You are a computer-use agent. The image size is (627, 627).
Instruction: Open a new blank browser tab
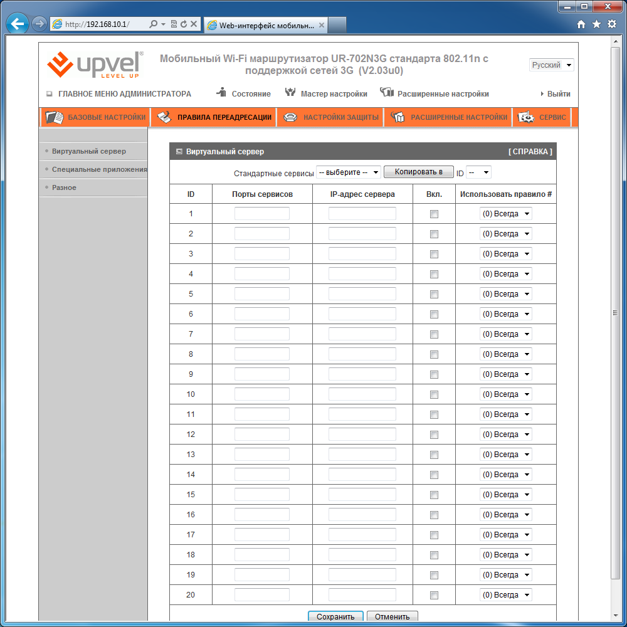click(337, 25)
